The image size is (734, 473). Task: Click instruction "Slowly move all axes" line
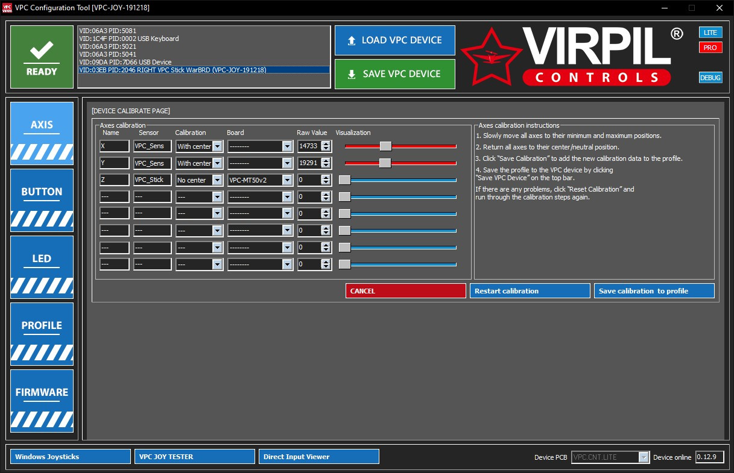pos(568,136)
